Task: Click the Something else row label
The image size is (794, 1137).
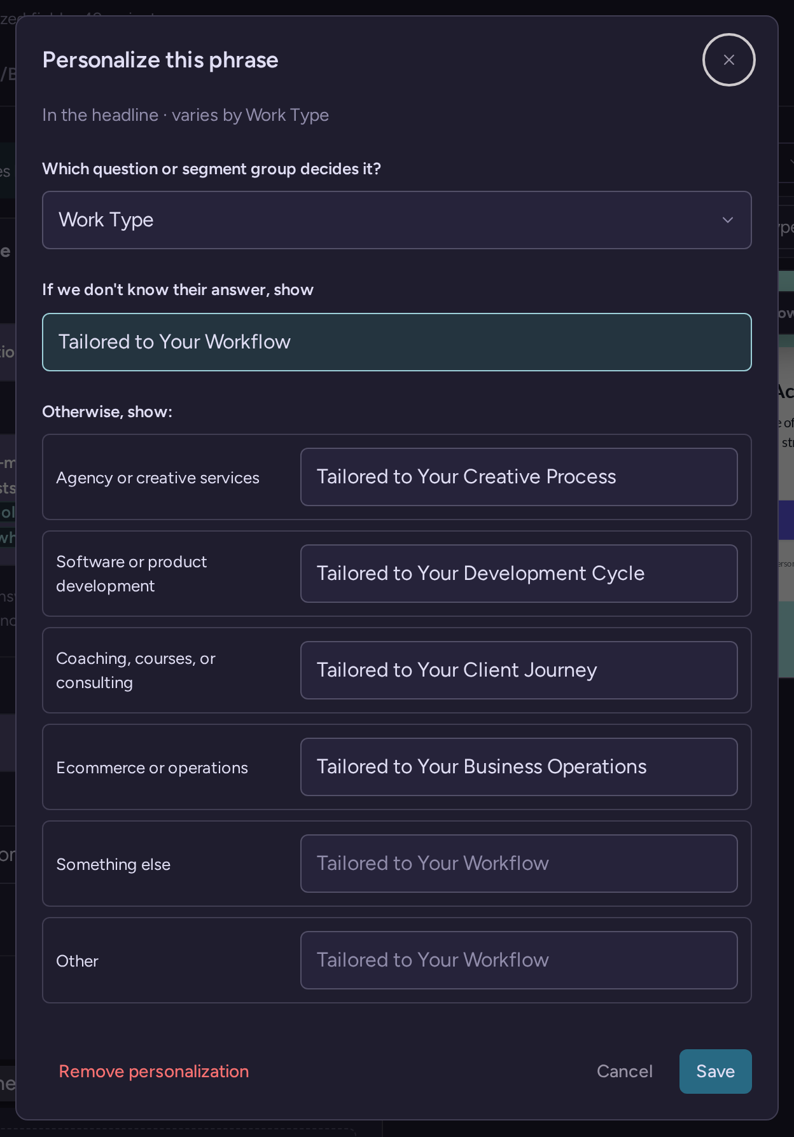Action: pyautogui.click(x=113, y=864)
